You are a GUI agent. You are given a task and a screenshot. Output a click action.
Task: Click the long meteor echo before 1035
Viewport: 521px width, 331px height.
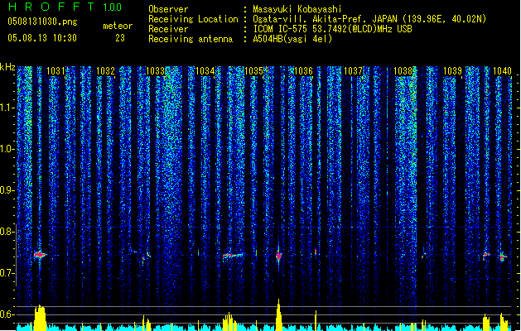[233, 256]
